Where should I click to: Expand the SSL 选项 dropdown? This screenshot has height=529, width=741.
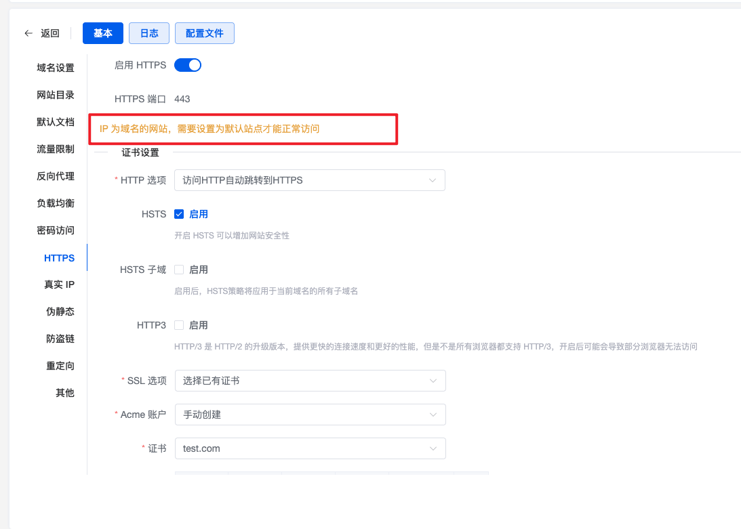click(310, 381)
